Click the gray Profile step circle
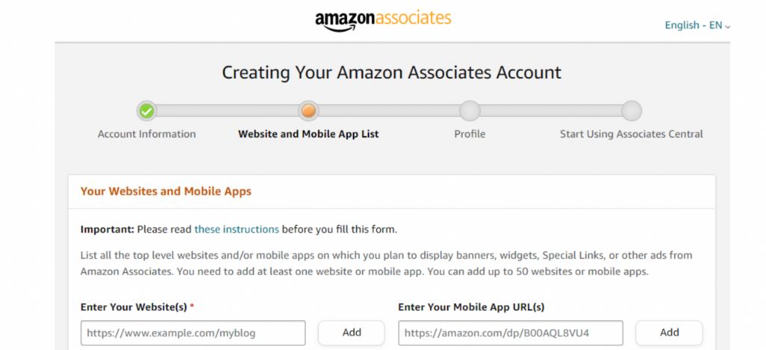This screenshot has height=350, width=766. pos(470,111)
